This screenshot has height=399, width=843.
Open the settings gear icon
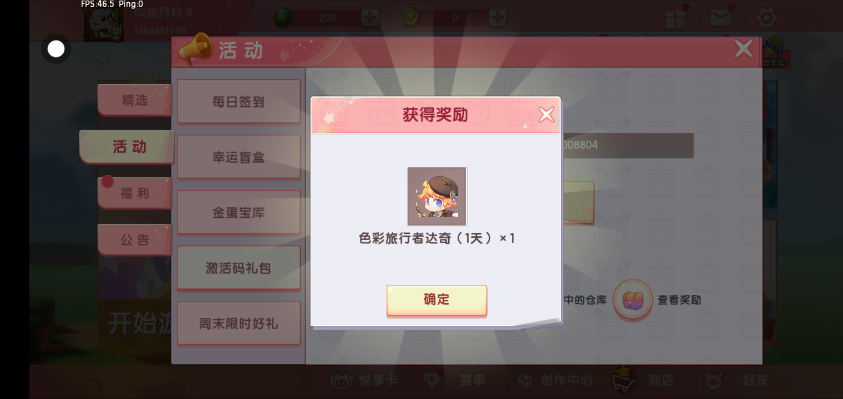766,18
